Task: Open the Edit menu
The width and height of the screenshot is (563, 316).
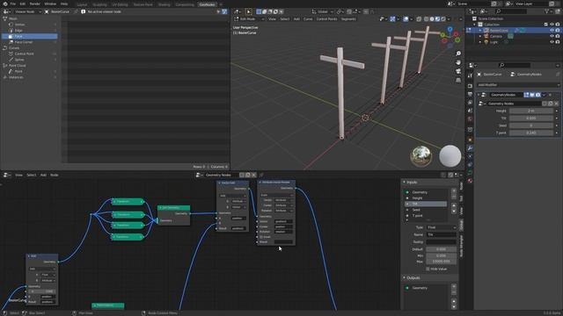Action: point(23,4)
